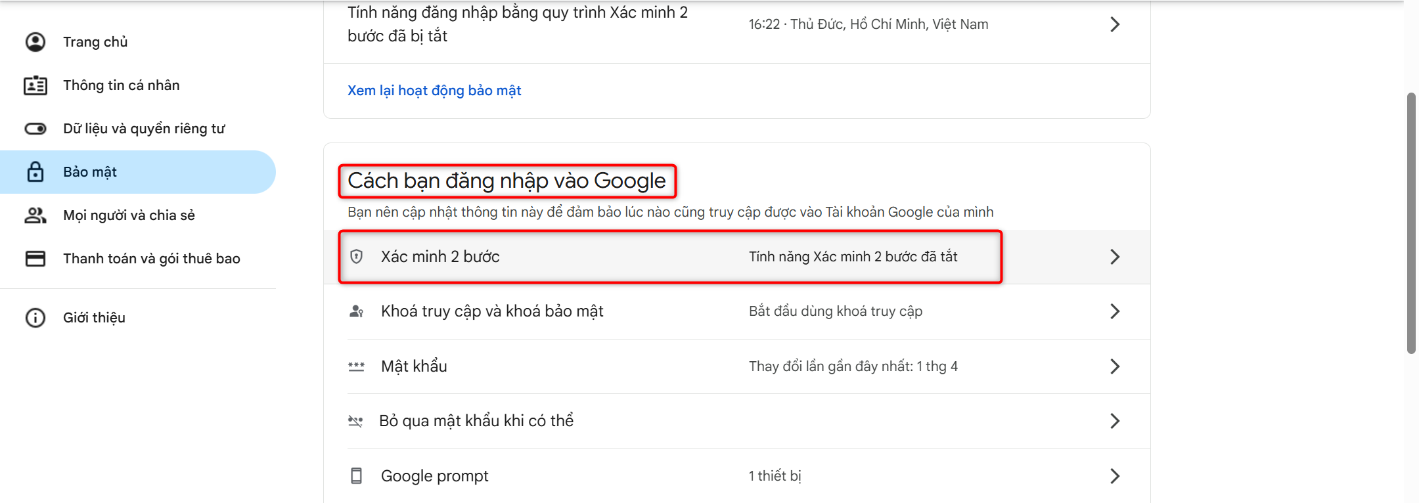Click the password asterisks icon beside Mật khẩu
Screen dimensions: 1419x503
357,366
